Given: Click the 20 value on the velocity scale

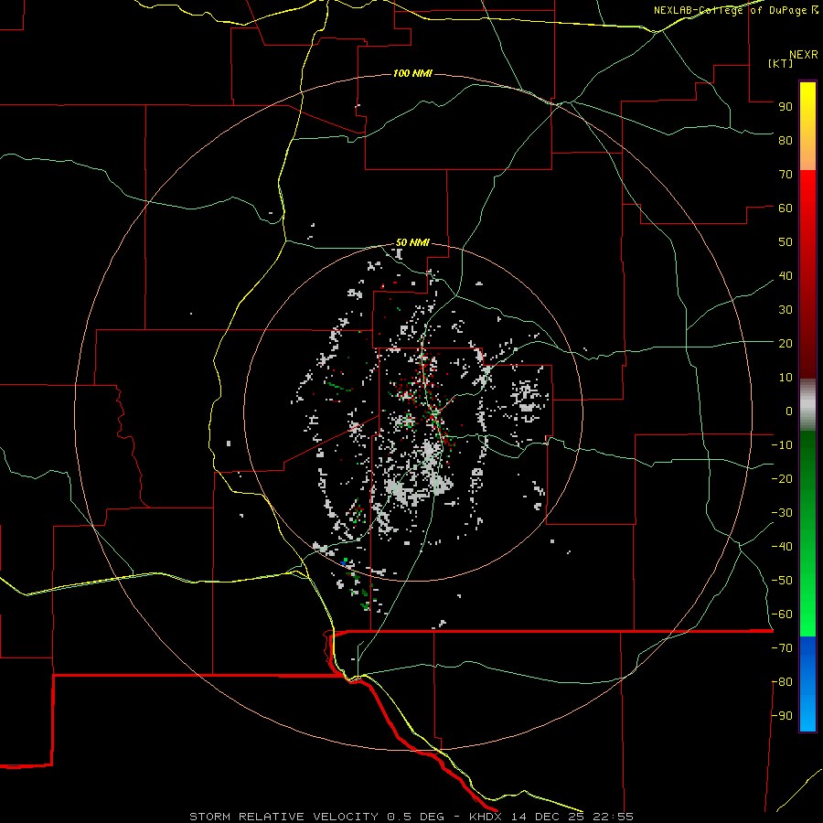Looking at the screenshot, I should 786,343.
